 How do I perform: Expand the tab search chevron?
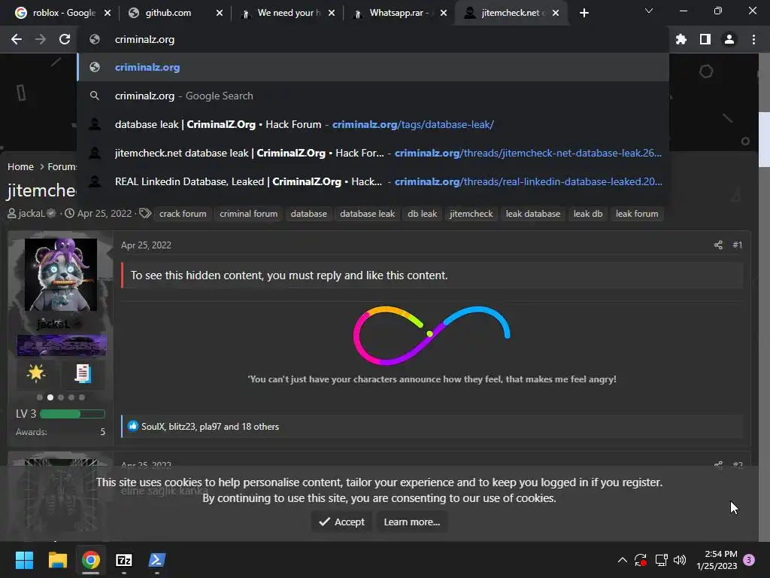(x=649, y=11)
